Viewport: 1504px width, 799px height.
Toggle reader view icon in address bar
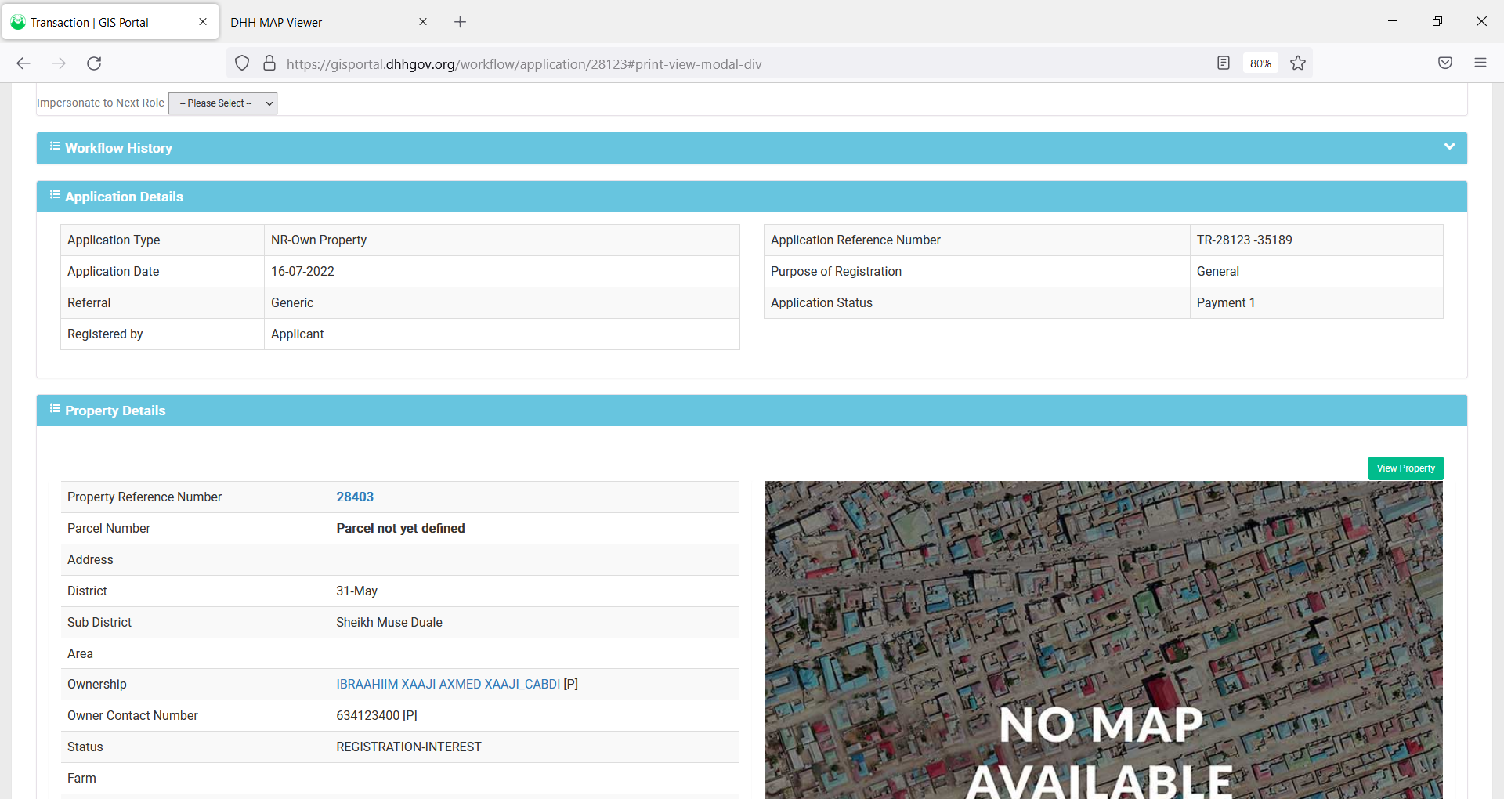(x=1224, y=63)
